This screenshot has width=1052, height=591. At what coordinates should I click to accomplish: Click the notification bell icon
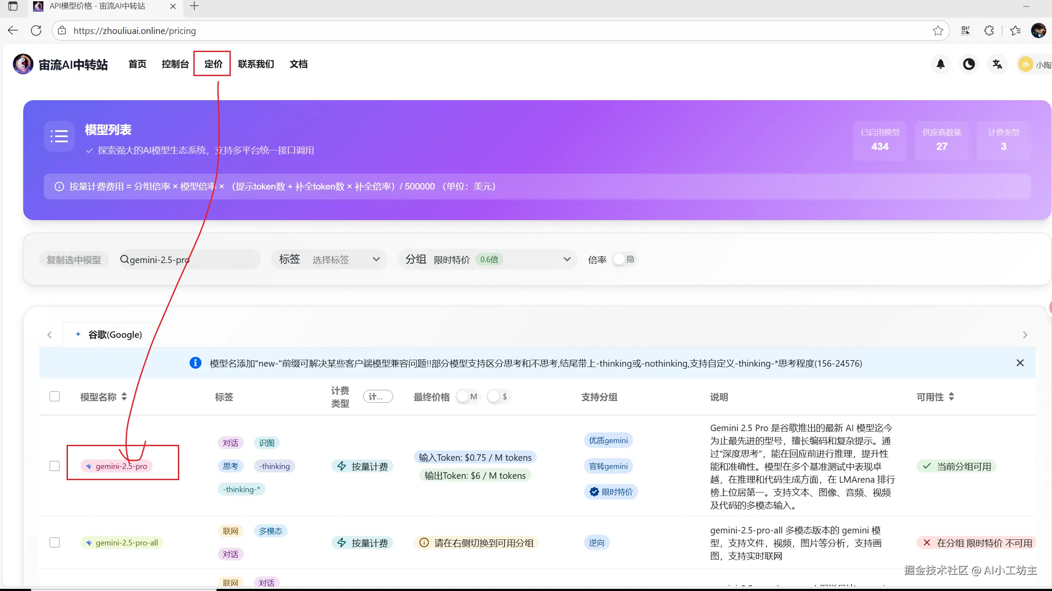tap(940, 64)
